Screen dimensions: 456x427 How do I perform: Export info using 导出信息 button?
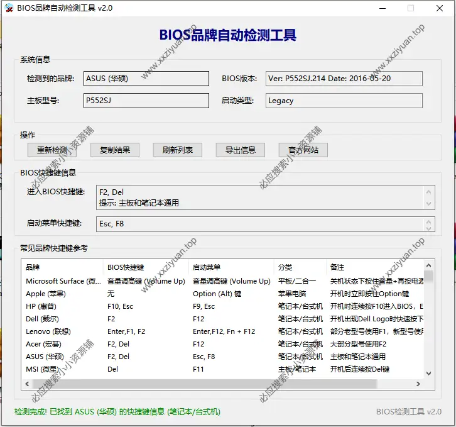tap(236, 150)
